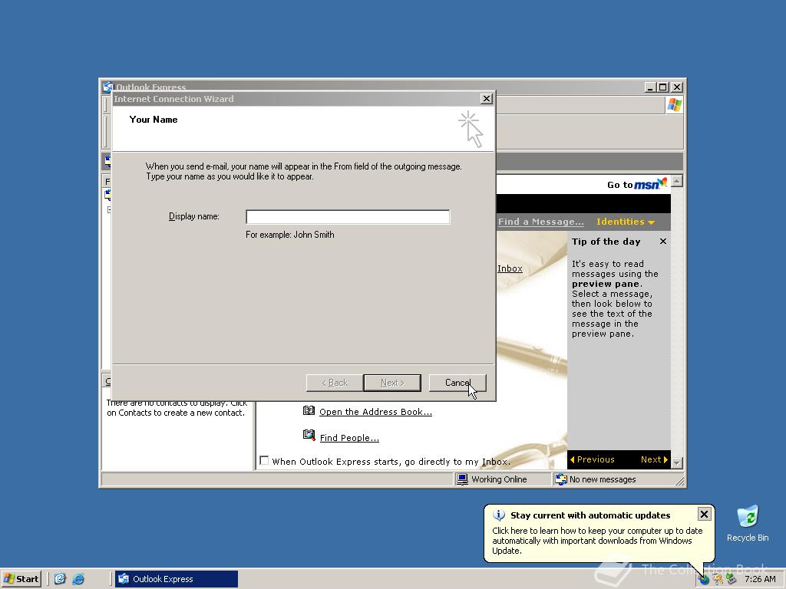Show the Previous tip
This screenshot has width=786, height=589.
point(592,459)
